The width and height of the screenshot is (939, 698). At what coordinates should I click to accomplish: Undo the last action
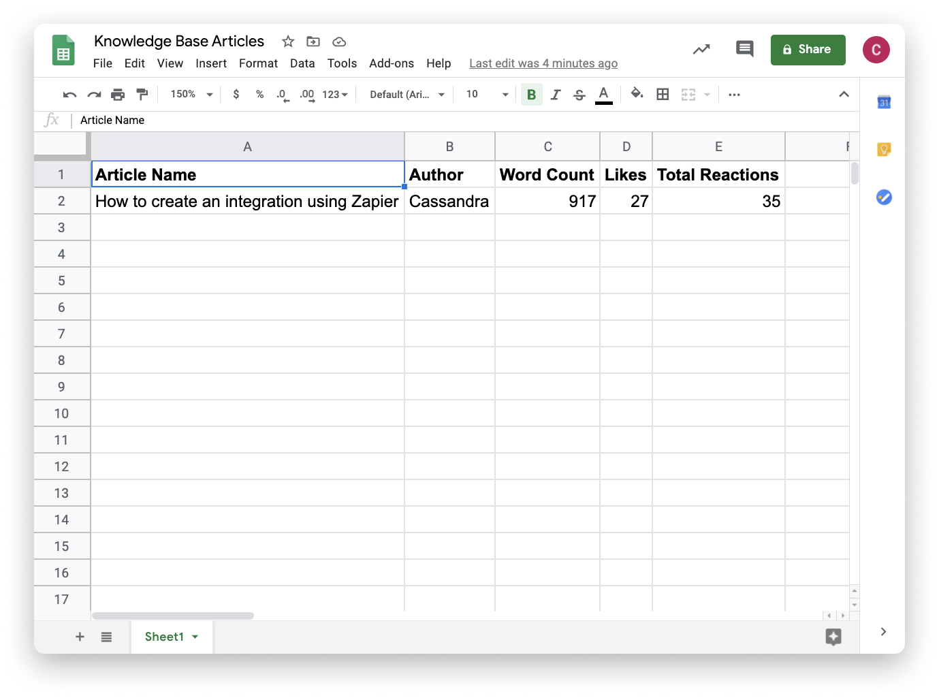[69, 95]
